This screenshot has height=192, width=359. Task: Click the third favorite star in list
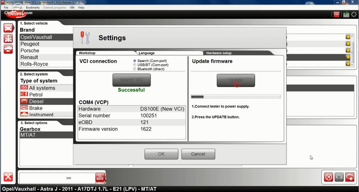(x=348, y=50)
